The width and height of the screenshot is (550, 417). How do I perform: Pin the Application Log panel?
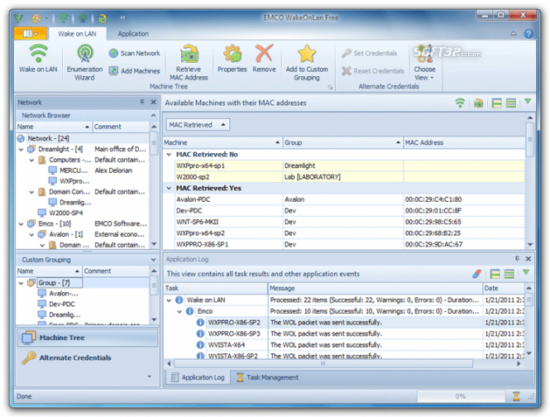point(517,259)
